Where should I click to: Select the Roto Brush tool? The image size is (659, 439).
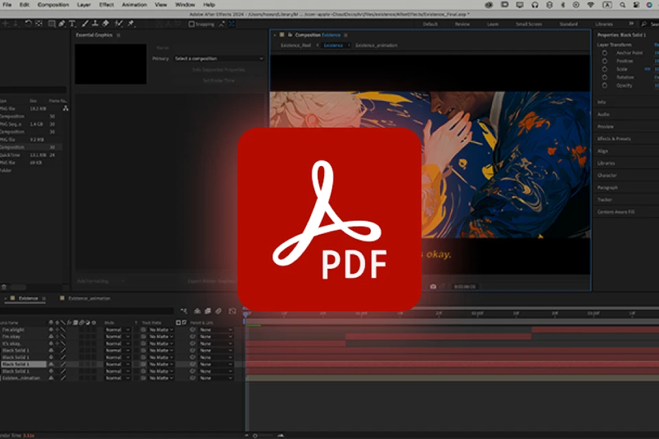point(119,23)
